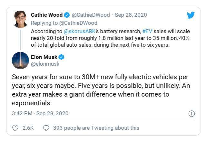Open the Sep 28, 2020 header date

pos(131,15)
